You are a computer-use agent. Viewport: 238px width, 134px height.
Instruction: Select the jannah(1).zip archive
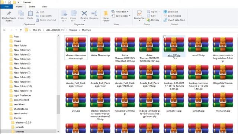click(x=174, y=102)
